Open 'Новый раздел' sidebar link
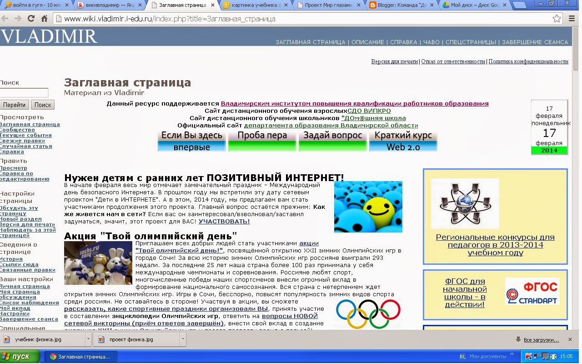The image size is (582, 364). 20,219
